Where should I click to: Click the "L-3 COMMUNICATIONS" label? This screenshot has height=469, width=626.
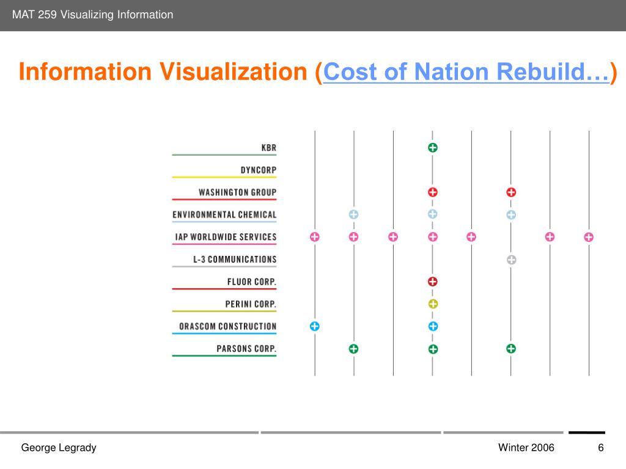[235, 260]
